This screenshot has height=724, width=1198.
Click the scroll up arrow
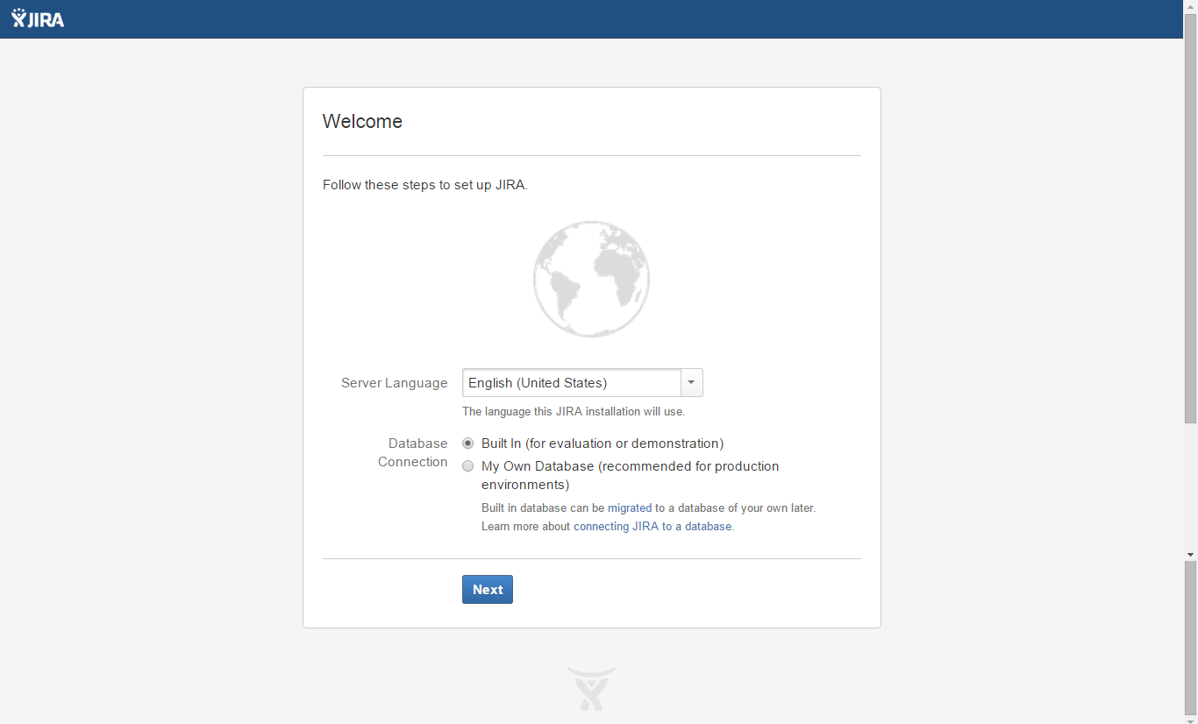coord(1190,6)
